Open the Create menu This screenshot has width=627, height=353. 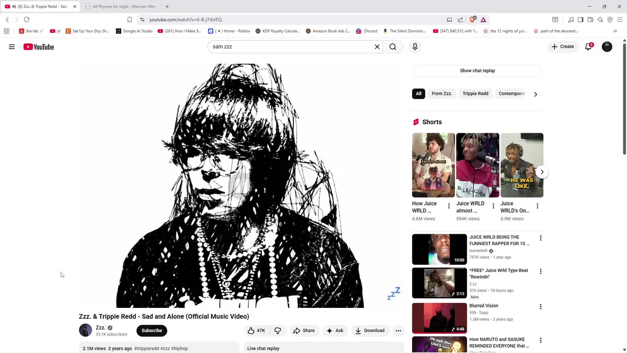tap(562, 47)
